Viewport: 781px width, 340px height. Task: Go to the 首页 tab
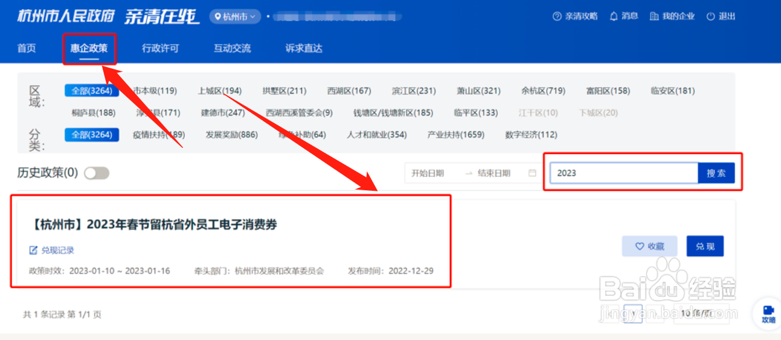click(x=27, y=48)
